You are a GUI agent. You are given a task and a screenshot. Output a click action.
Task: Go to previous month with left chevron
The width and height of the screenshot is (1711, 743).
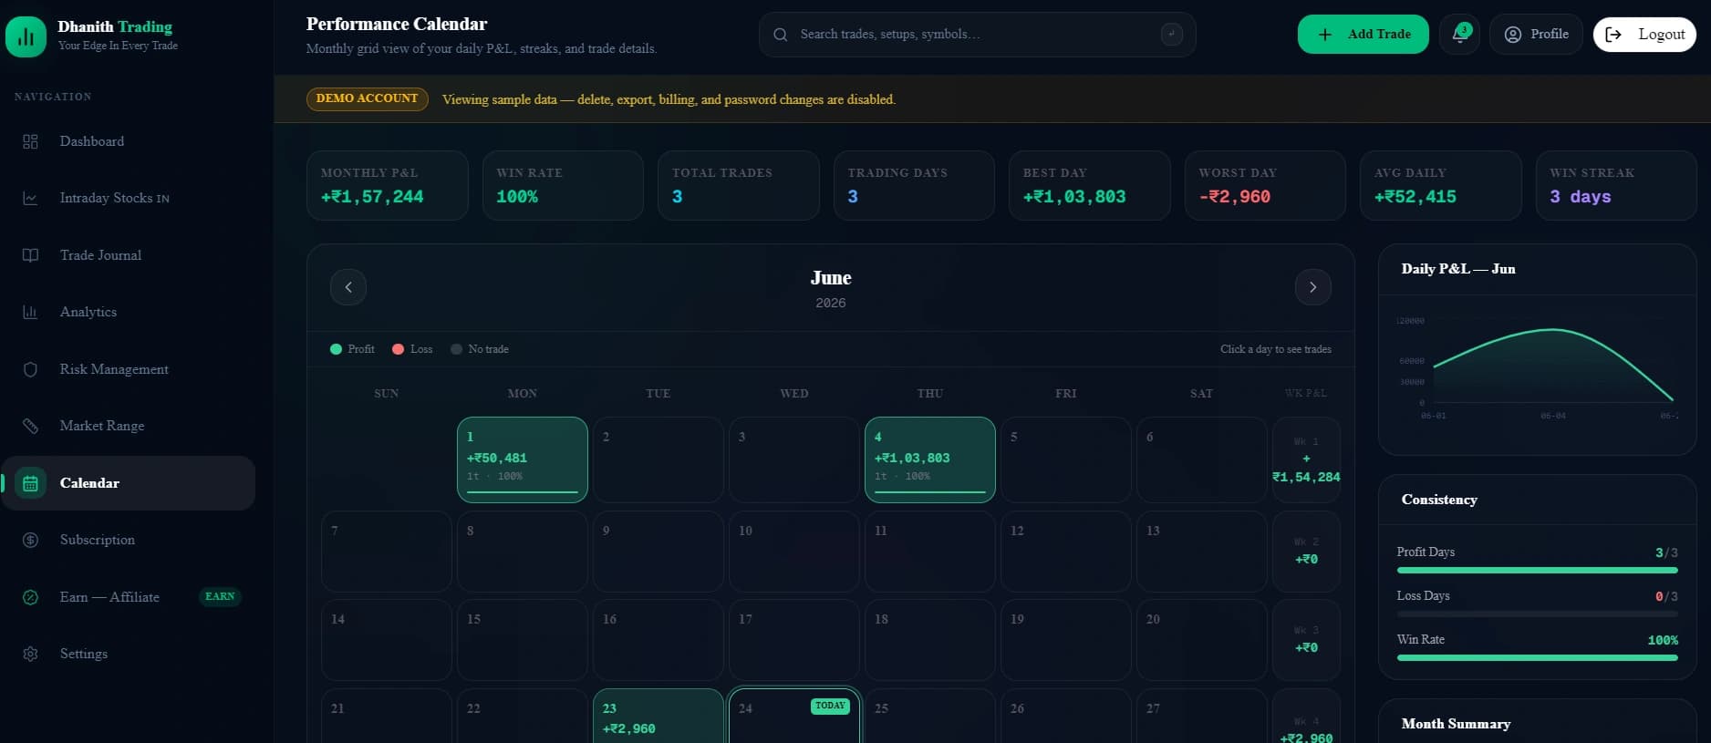[x=348, y=287]
